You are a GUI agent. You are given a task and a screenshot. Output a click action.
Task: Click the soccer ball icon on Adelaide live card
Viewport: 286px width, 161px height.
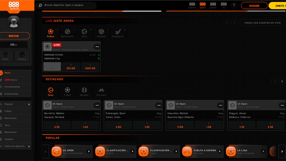47,47
